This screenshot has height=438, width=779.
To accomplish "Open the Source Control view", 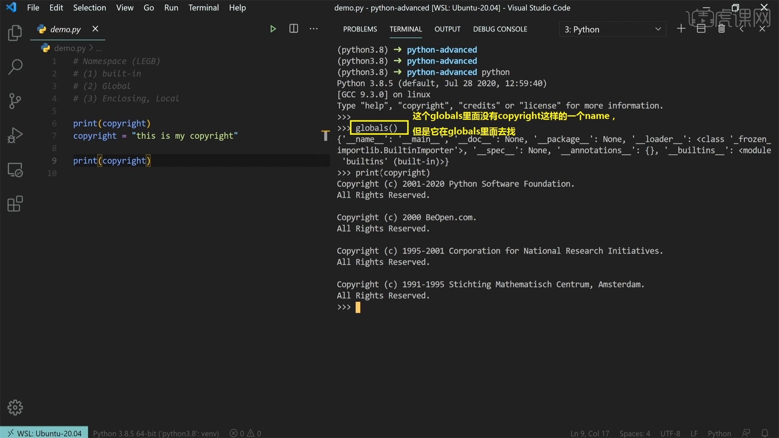I will coord(15,101).
